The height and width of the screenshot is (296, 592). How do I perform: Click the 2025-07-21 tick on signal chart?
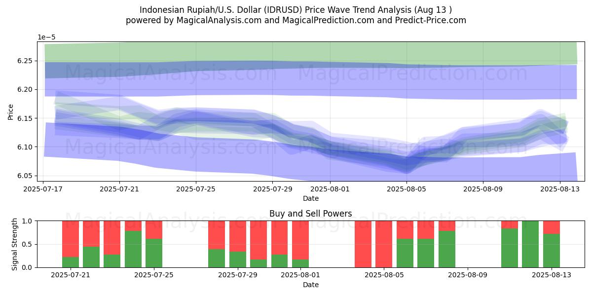click(71, 275)
